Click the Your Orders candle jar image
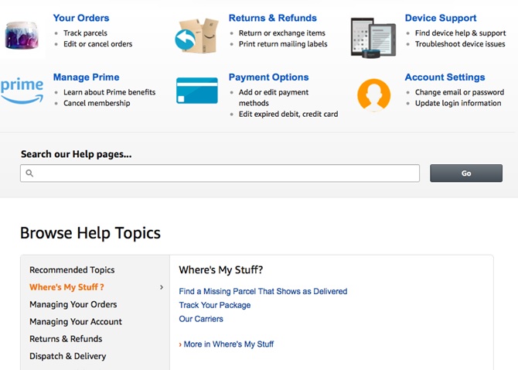This screenshot has height=370, width=518. (x=22, y=36)
